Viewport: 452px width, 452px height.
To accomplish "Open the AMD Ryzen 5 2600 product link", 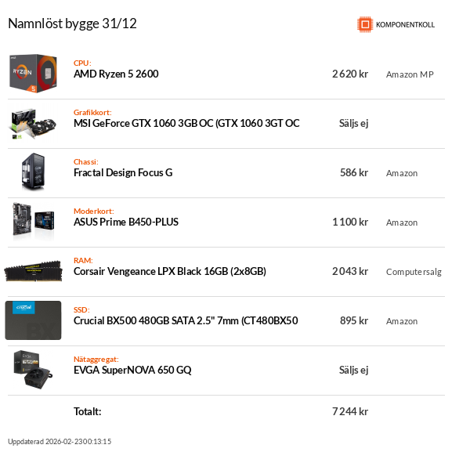I will (116, 74).
